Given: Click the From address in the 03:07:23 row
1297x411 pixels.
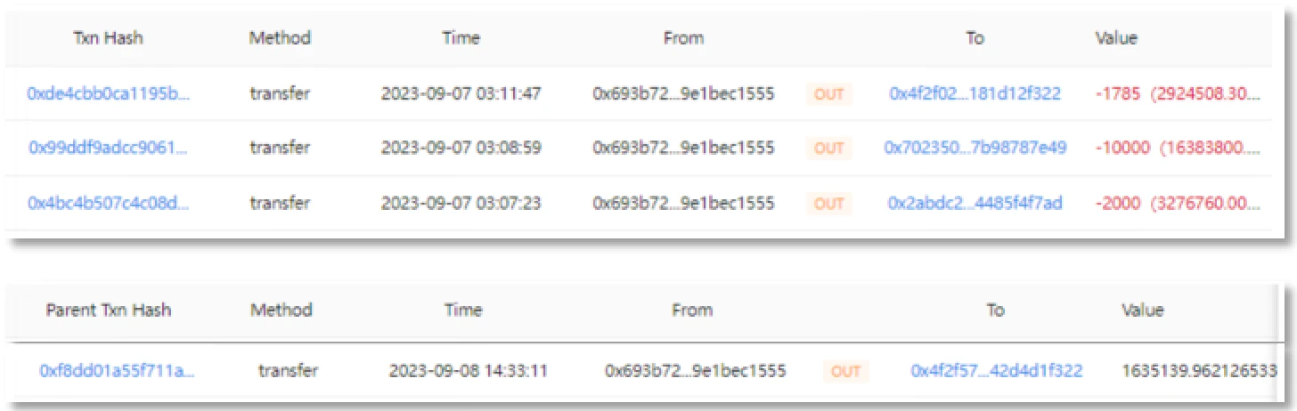Looking at the screenshot, I should point(683,203).
